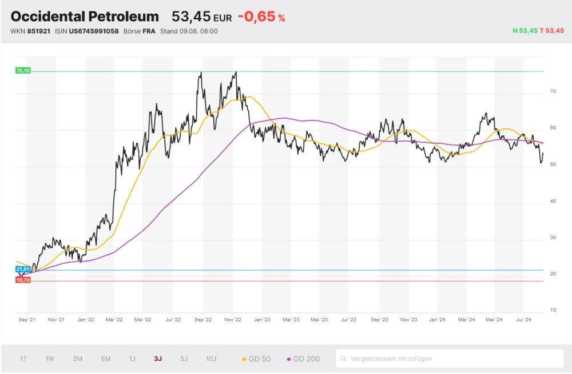Image resolution: width=572 pixels, height=374 pixels.
Task: Open the 1J one-year view
Action: pos(132,359)
